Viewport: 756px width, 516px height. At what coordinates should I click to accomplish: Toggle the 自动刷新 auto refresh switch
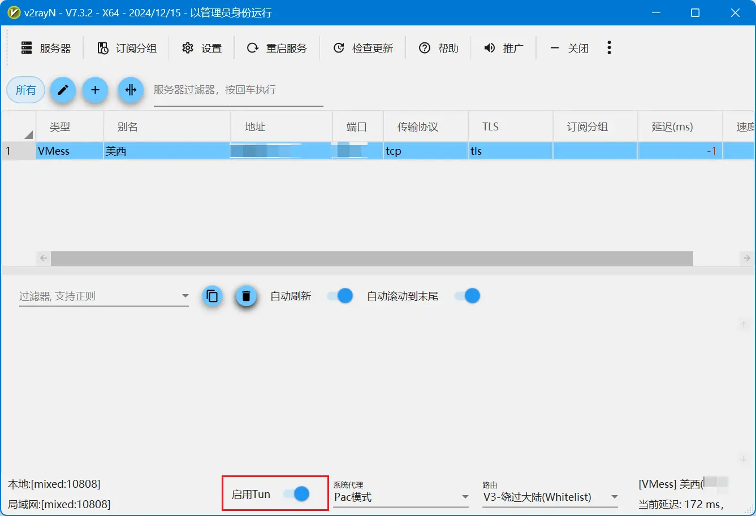coord(340,296)
